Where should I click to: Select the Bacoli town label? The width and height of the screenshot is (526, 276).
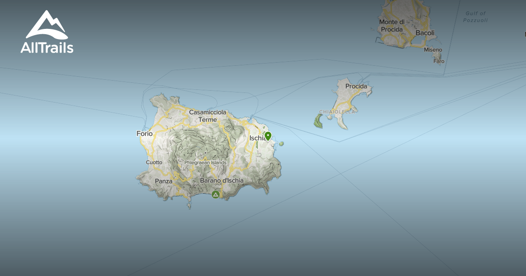coord(424,32)
